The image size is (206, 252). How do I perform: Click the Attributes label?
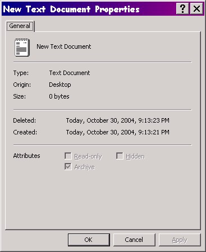coord(26,156)
